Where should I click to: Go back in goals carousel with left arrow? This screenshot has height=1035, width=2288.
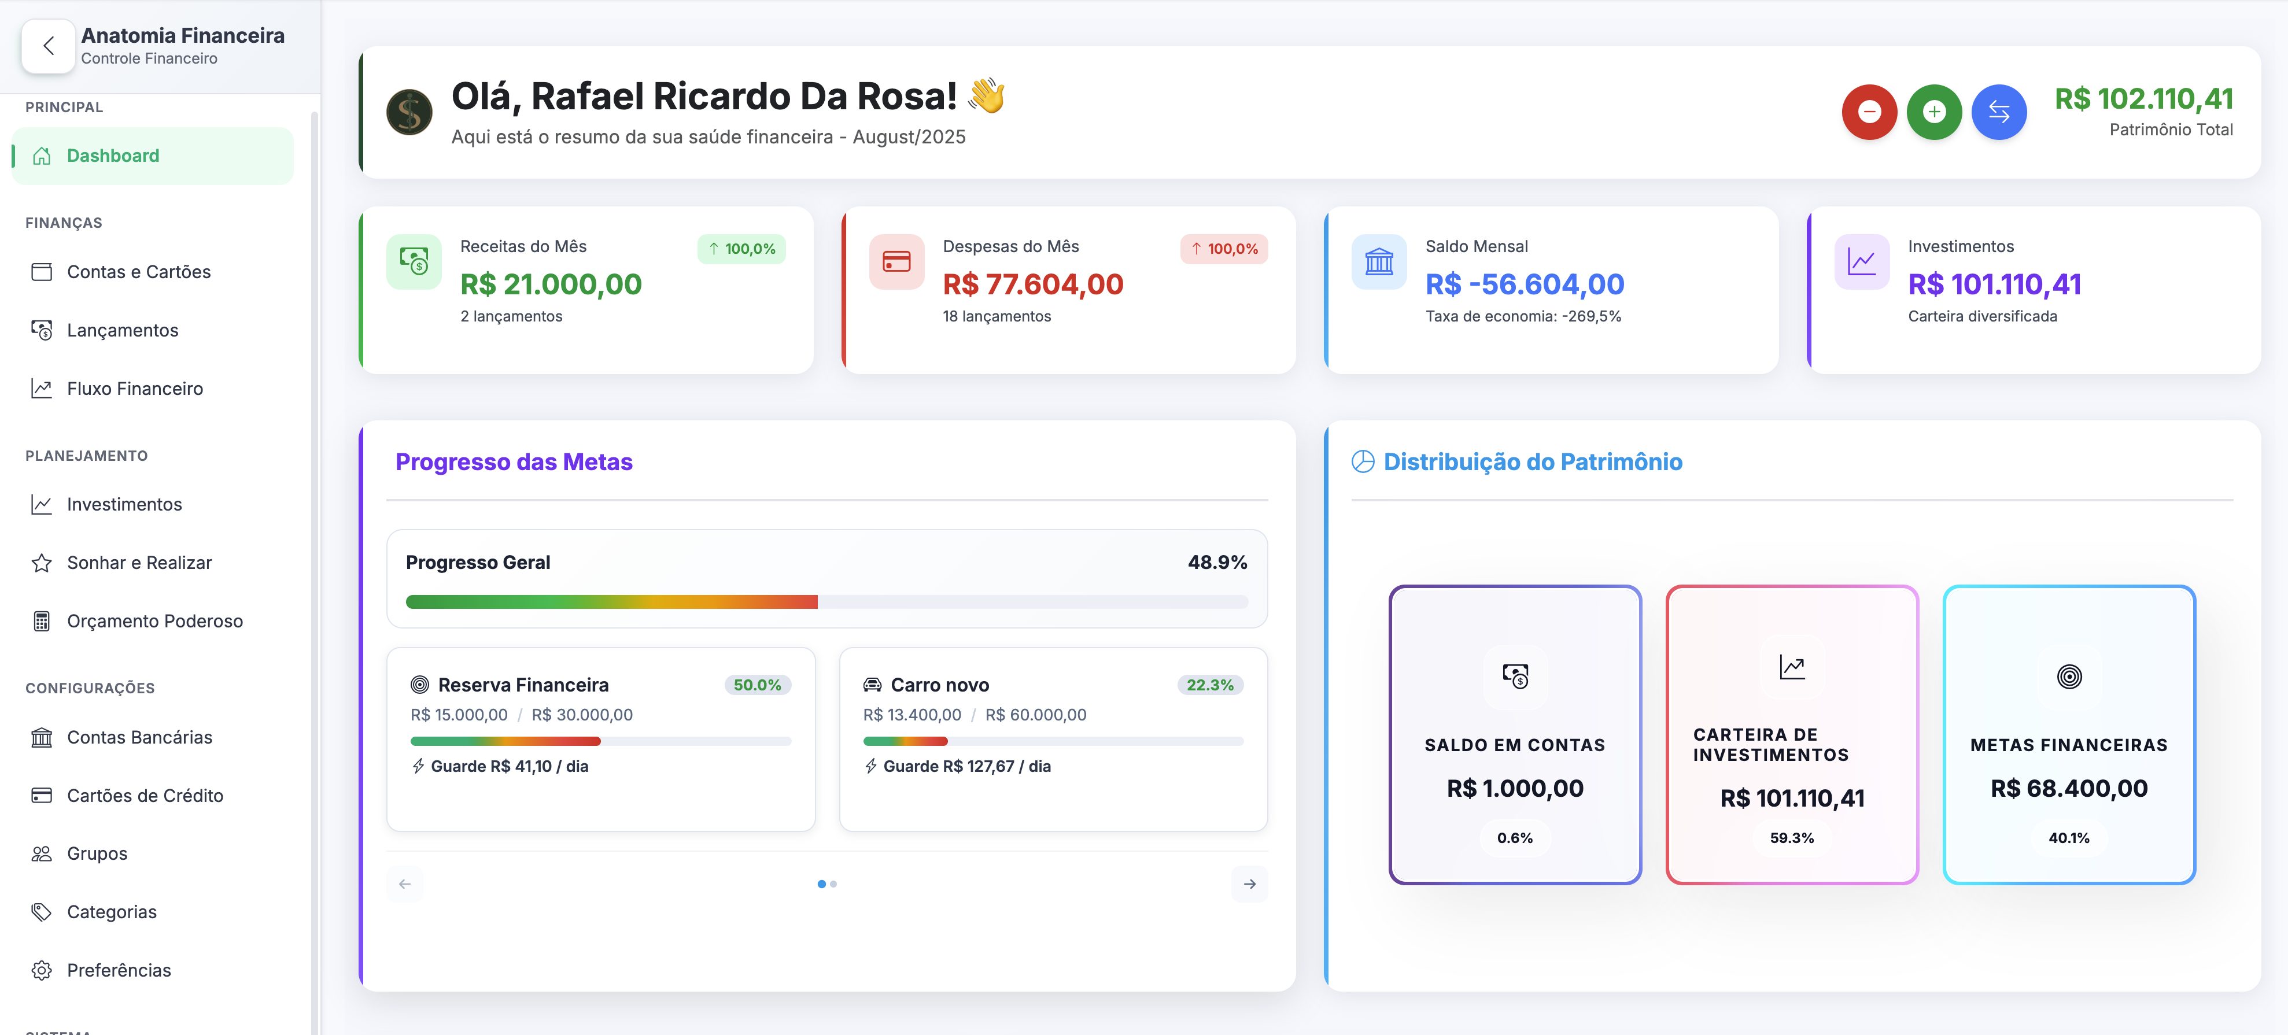click(405, 883)
